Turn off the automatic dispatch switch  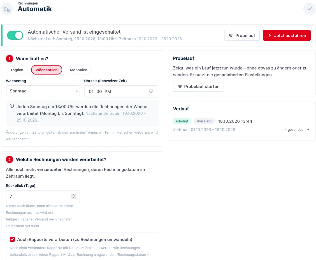(x=15, y=35)
